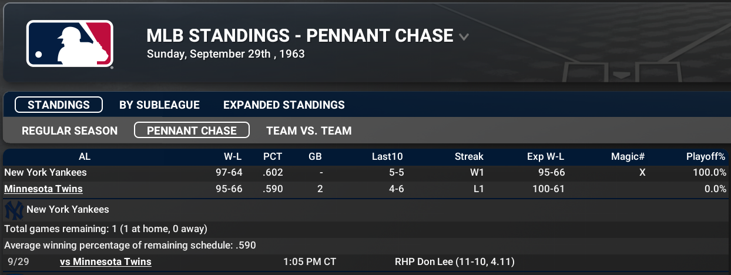Select the PENNANT CHASE view
Viewport: 731px width, 275px height.
(192, 130)
